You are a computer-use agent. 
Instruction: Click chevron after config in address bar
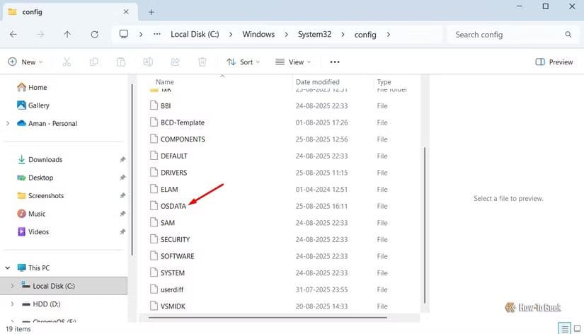point(389,34)
